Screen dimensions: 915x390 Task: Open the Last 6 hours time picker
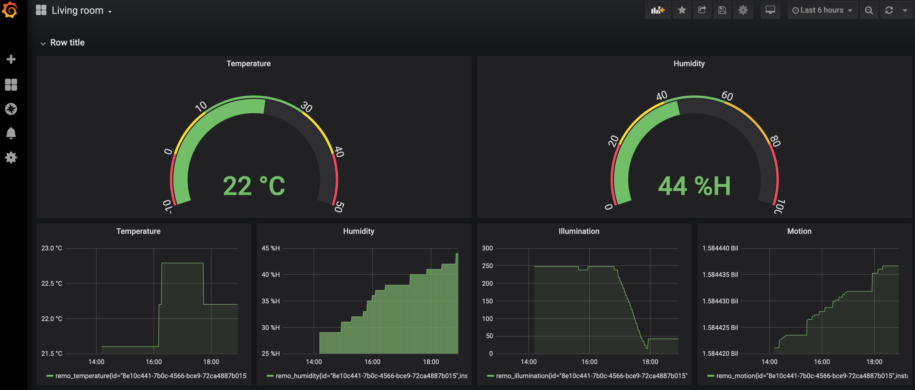[822, 10]
